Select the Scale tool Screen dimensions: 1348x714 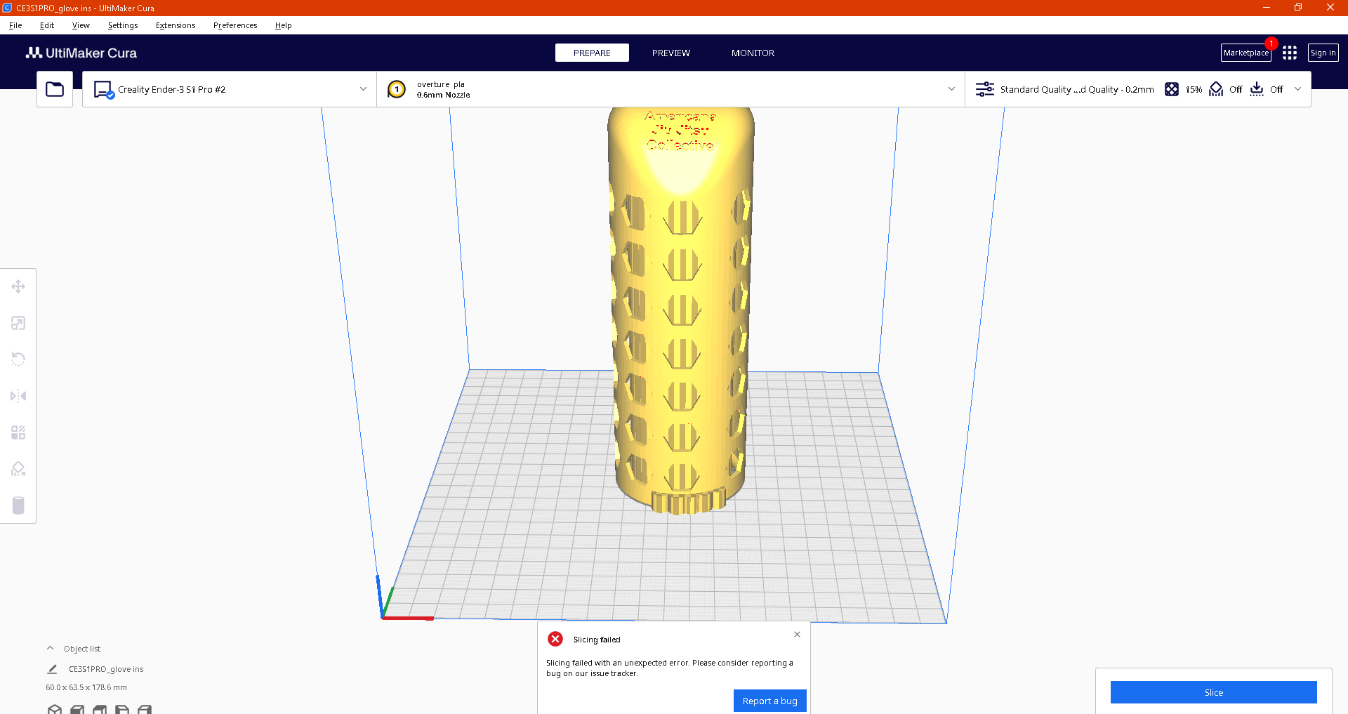[18, 323]
